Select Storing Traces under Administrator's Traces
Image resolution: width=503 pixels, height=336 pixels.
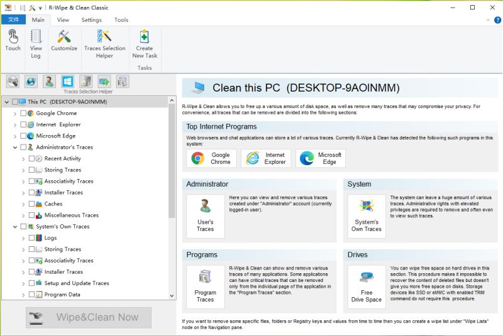point(62,170)
